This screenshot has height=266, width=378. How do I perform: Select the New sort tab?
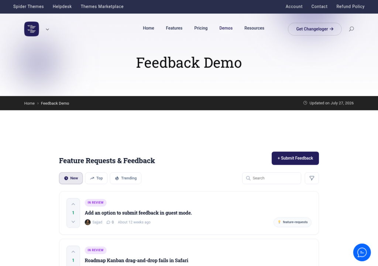pos(71,178)
